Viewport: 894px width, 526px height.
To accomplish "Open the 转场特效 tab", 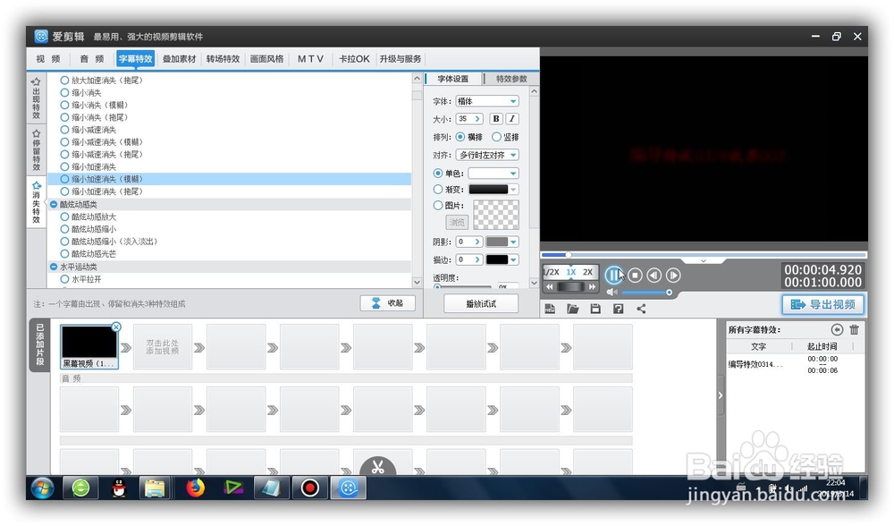I will (223, 59).
